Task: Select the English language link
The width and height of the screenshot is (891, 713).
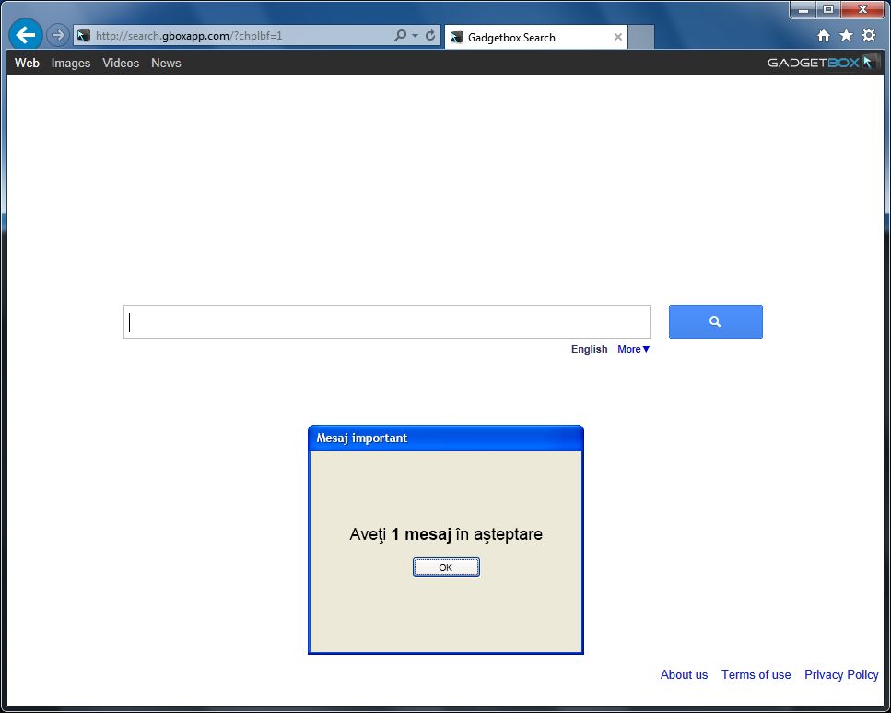Action: coord(590,349)
